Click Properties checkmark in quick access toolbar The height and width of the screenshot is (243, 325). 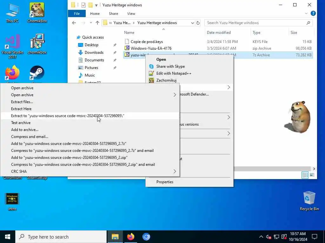point(83,5)
